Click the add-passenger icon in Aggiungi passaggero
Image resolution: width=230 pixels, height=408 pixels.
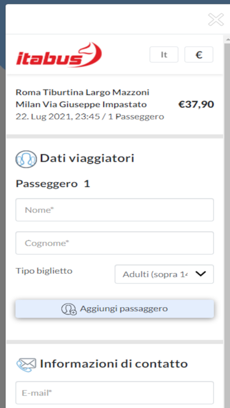[x=69, y=309]
